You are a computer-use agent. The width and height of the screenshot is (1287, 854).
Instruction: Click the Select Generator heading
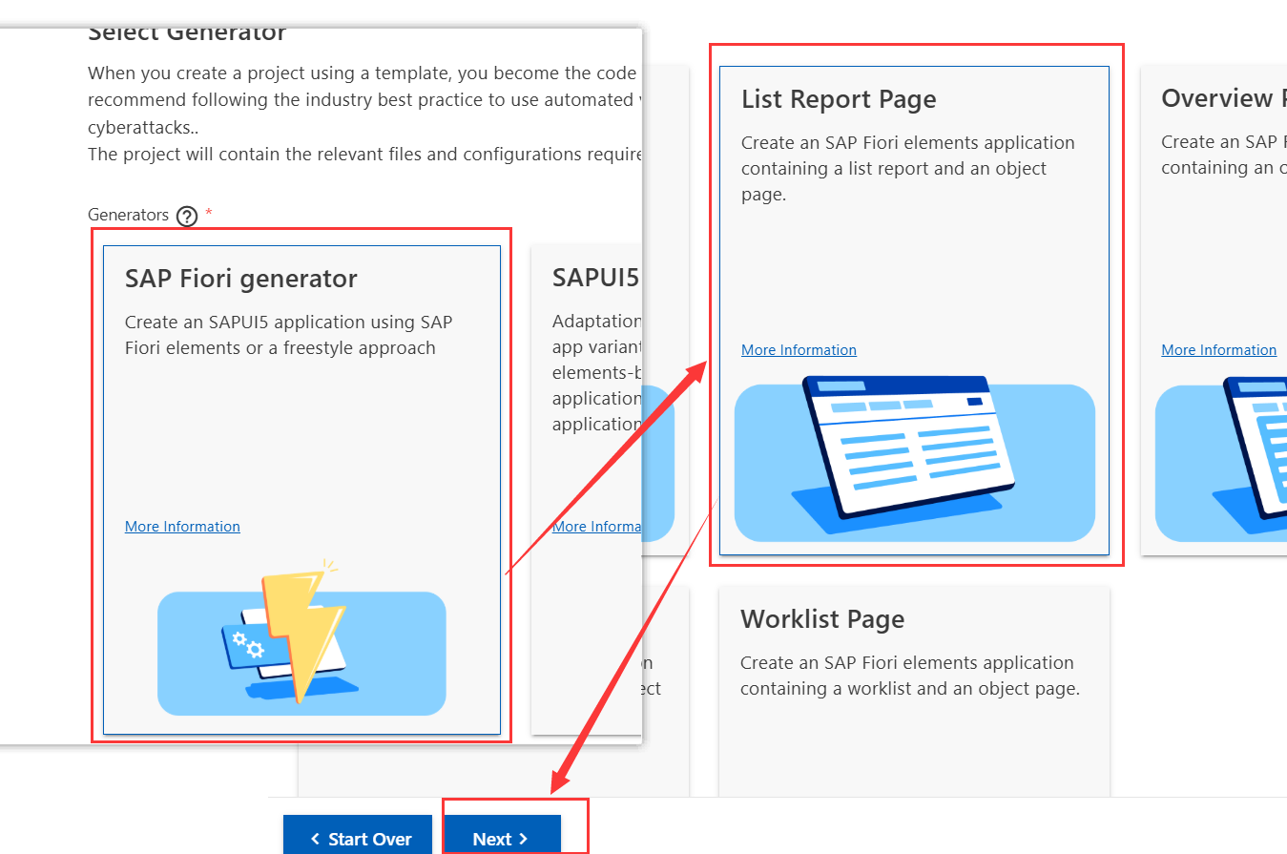coord(187,34)
